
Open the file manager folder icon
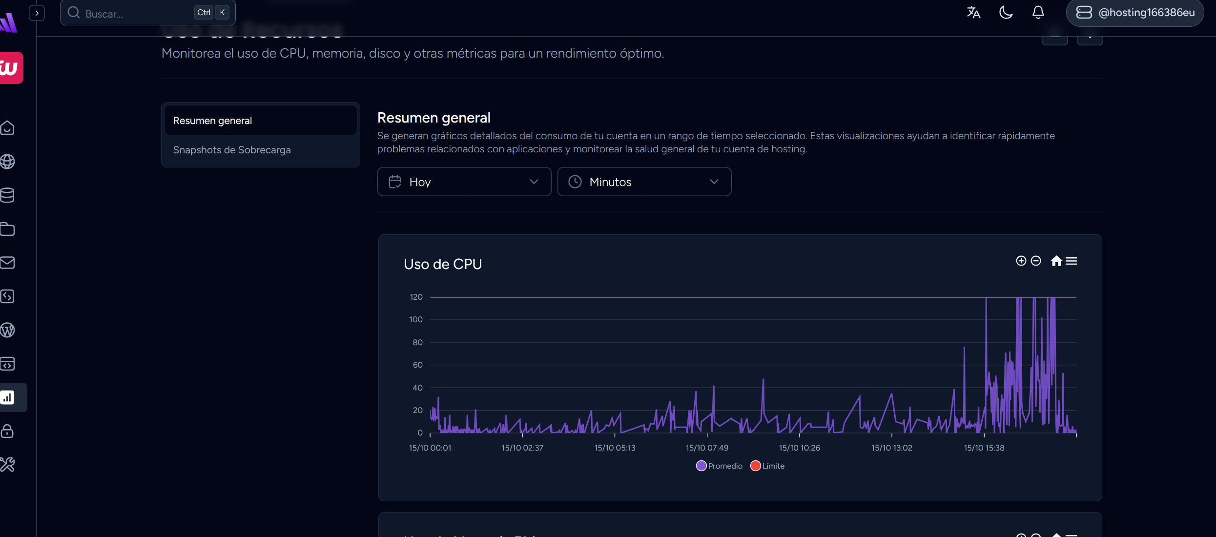click(x=7, y=229)
